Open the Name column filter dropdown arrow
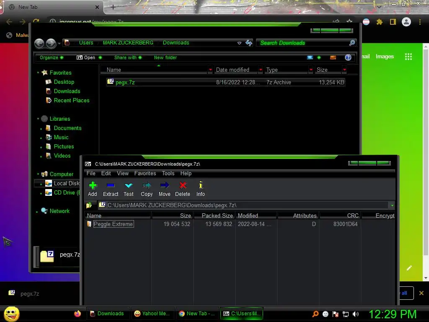429x322 pixels. [210, 70]
